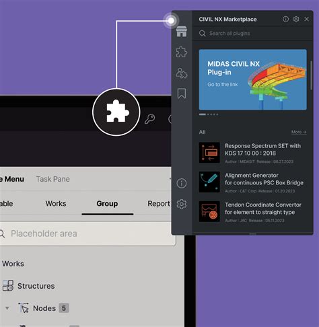Close the CIVIL NX Marketplace panel
The image size is (319, 327).
[306, 19]
